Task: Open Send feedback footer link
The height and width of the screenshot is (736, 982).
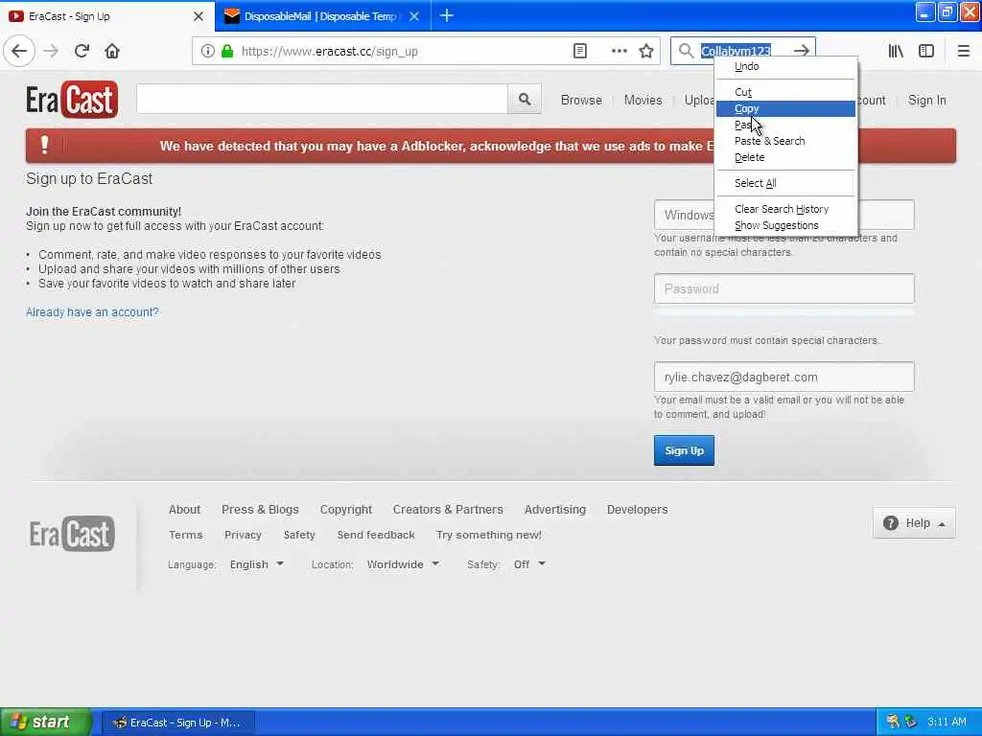Action: coord(376,535)
